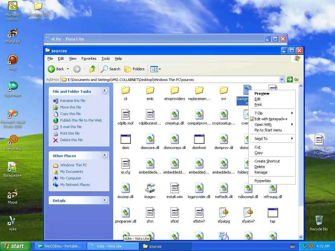Screen dimensions: 335x251
Task: Select the dismhost file
Action: pyautogui.click(x=199, y=142)
